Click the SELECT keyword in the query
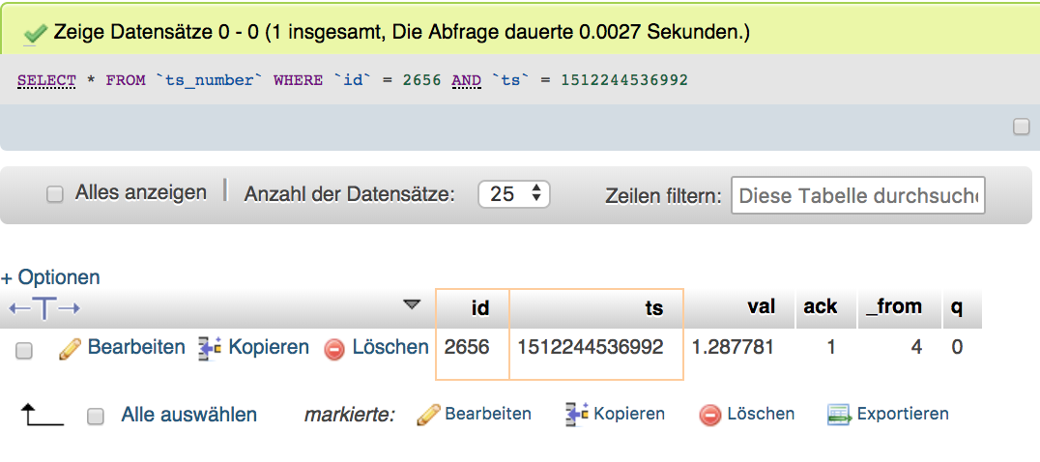 pos(47,81)
